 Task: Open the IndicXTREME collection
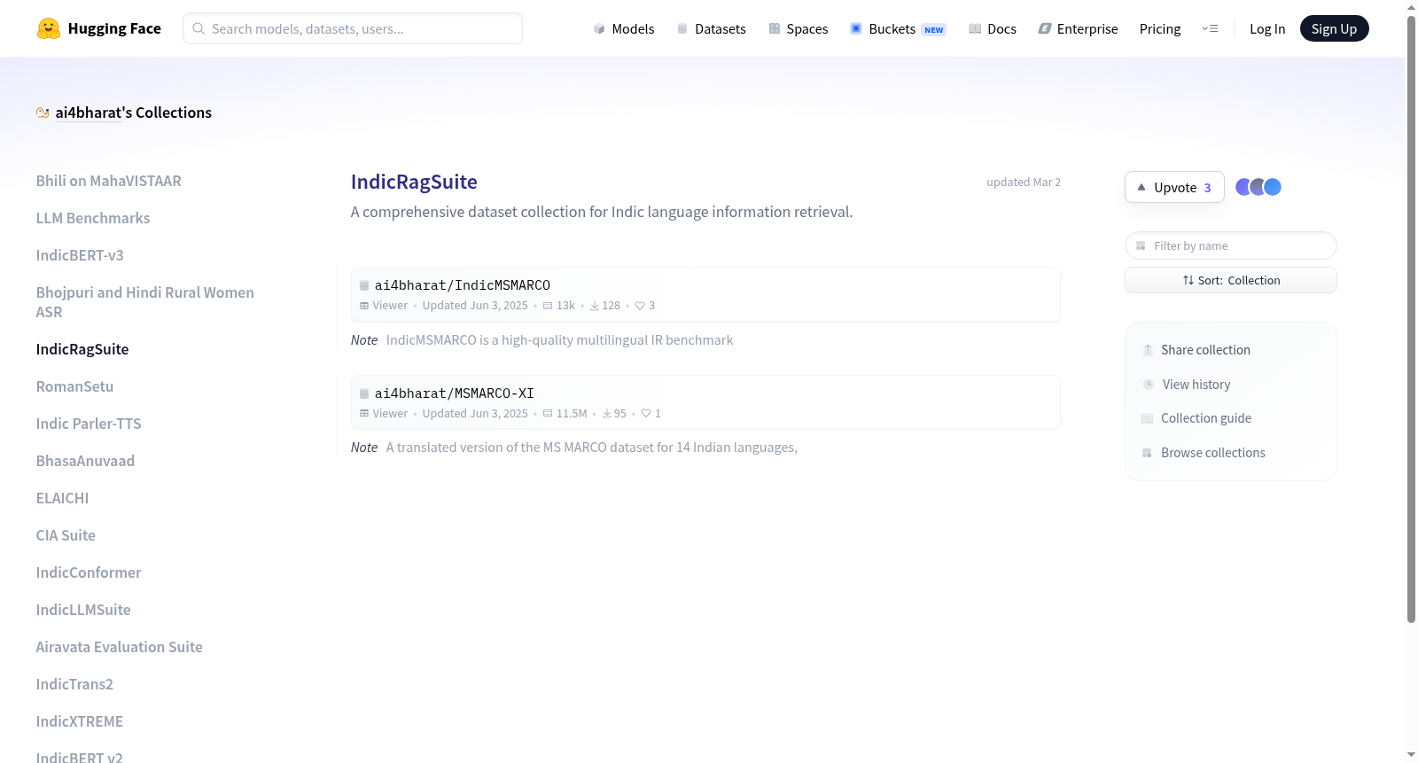coord(80,721)
